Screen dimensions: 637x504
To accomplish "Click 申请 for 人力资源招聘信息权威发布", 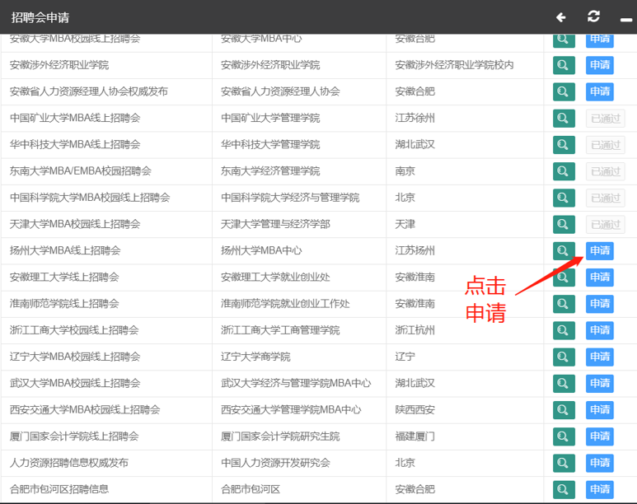I will pyautogui.click(x=600, y=463).
